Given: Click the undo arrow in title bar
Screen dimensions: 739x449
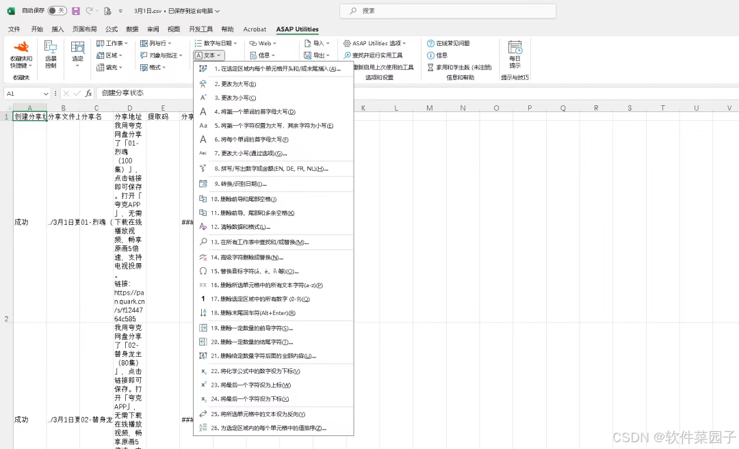Looking at the screenshot, I should (88, 10).
